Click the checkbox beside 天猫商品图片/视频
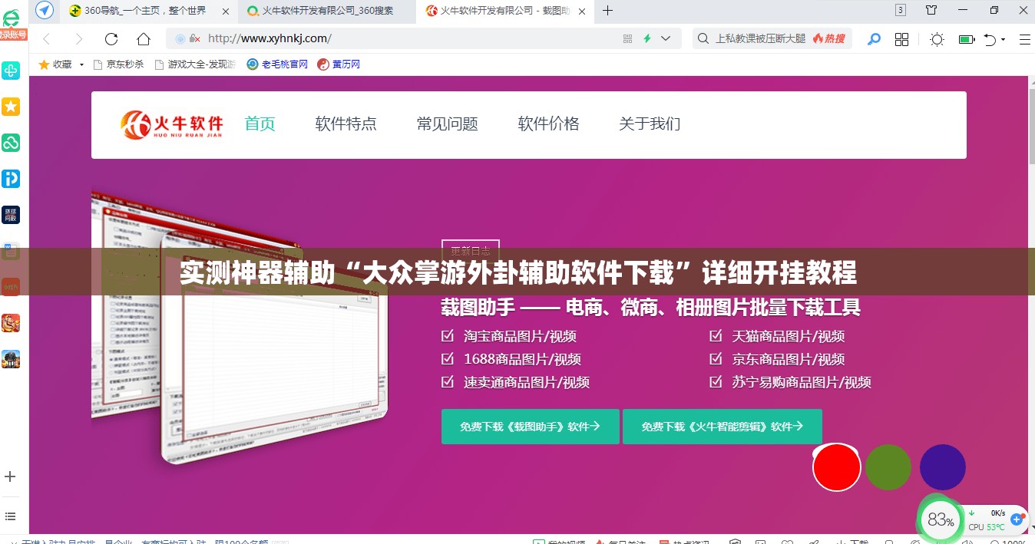 tap(716, 336)
